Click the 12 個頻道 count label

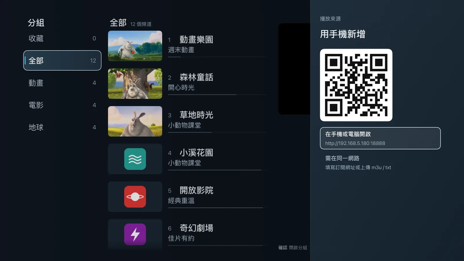pyautogui.click(x=141, y=24)
